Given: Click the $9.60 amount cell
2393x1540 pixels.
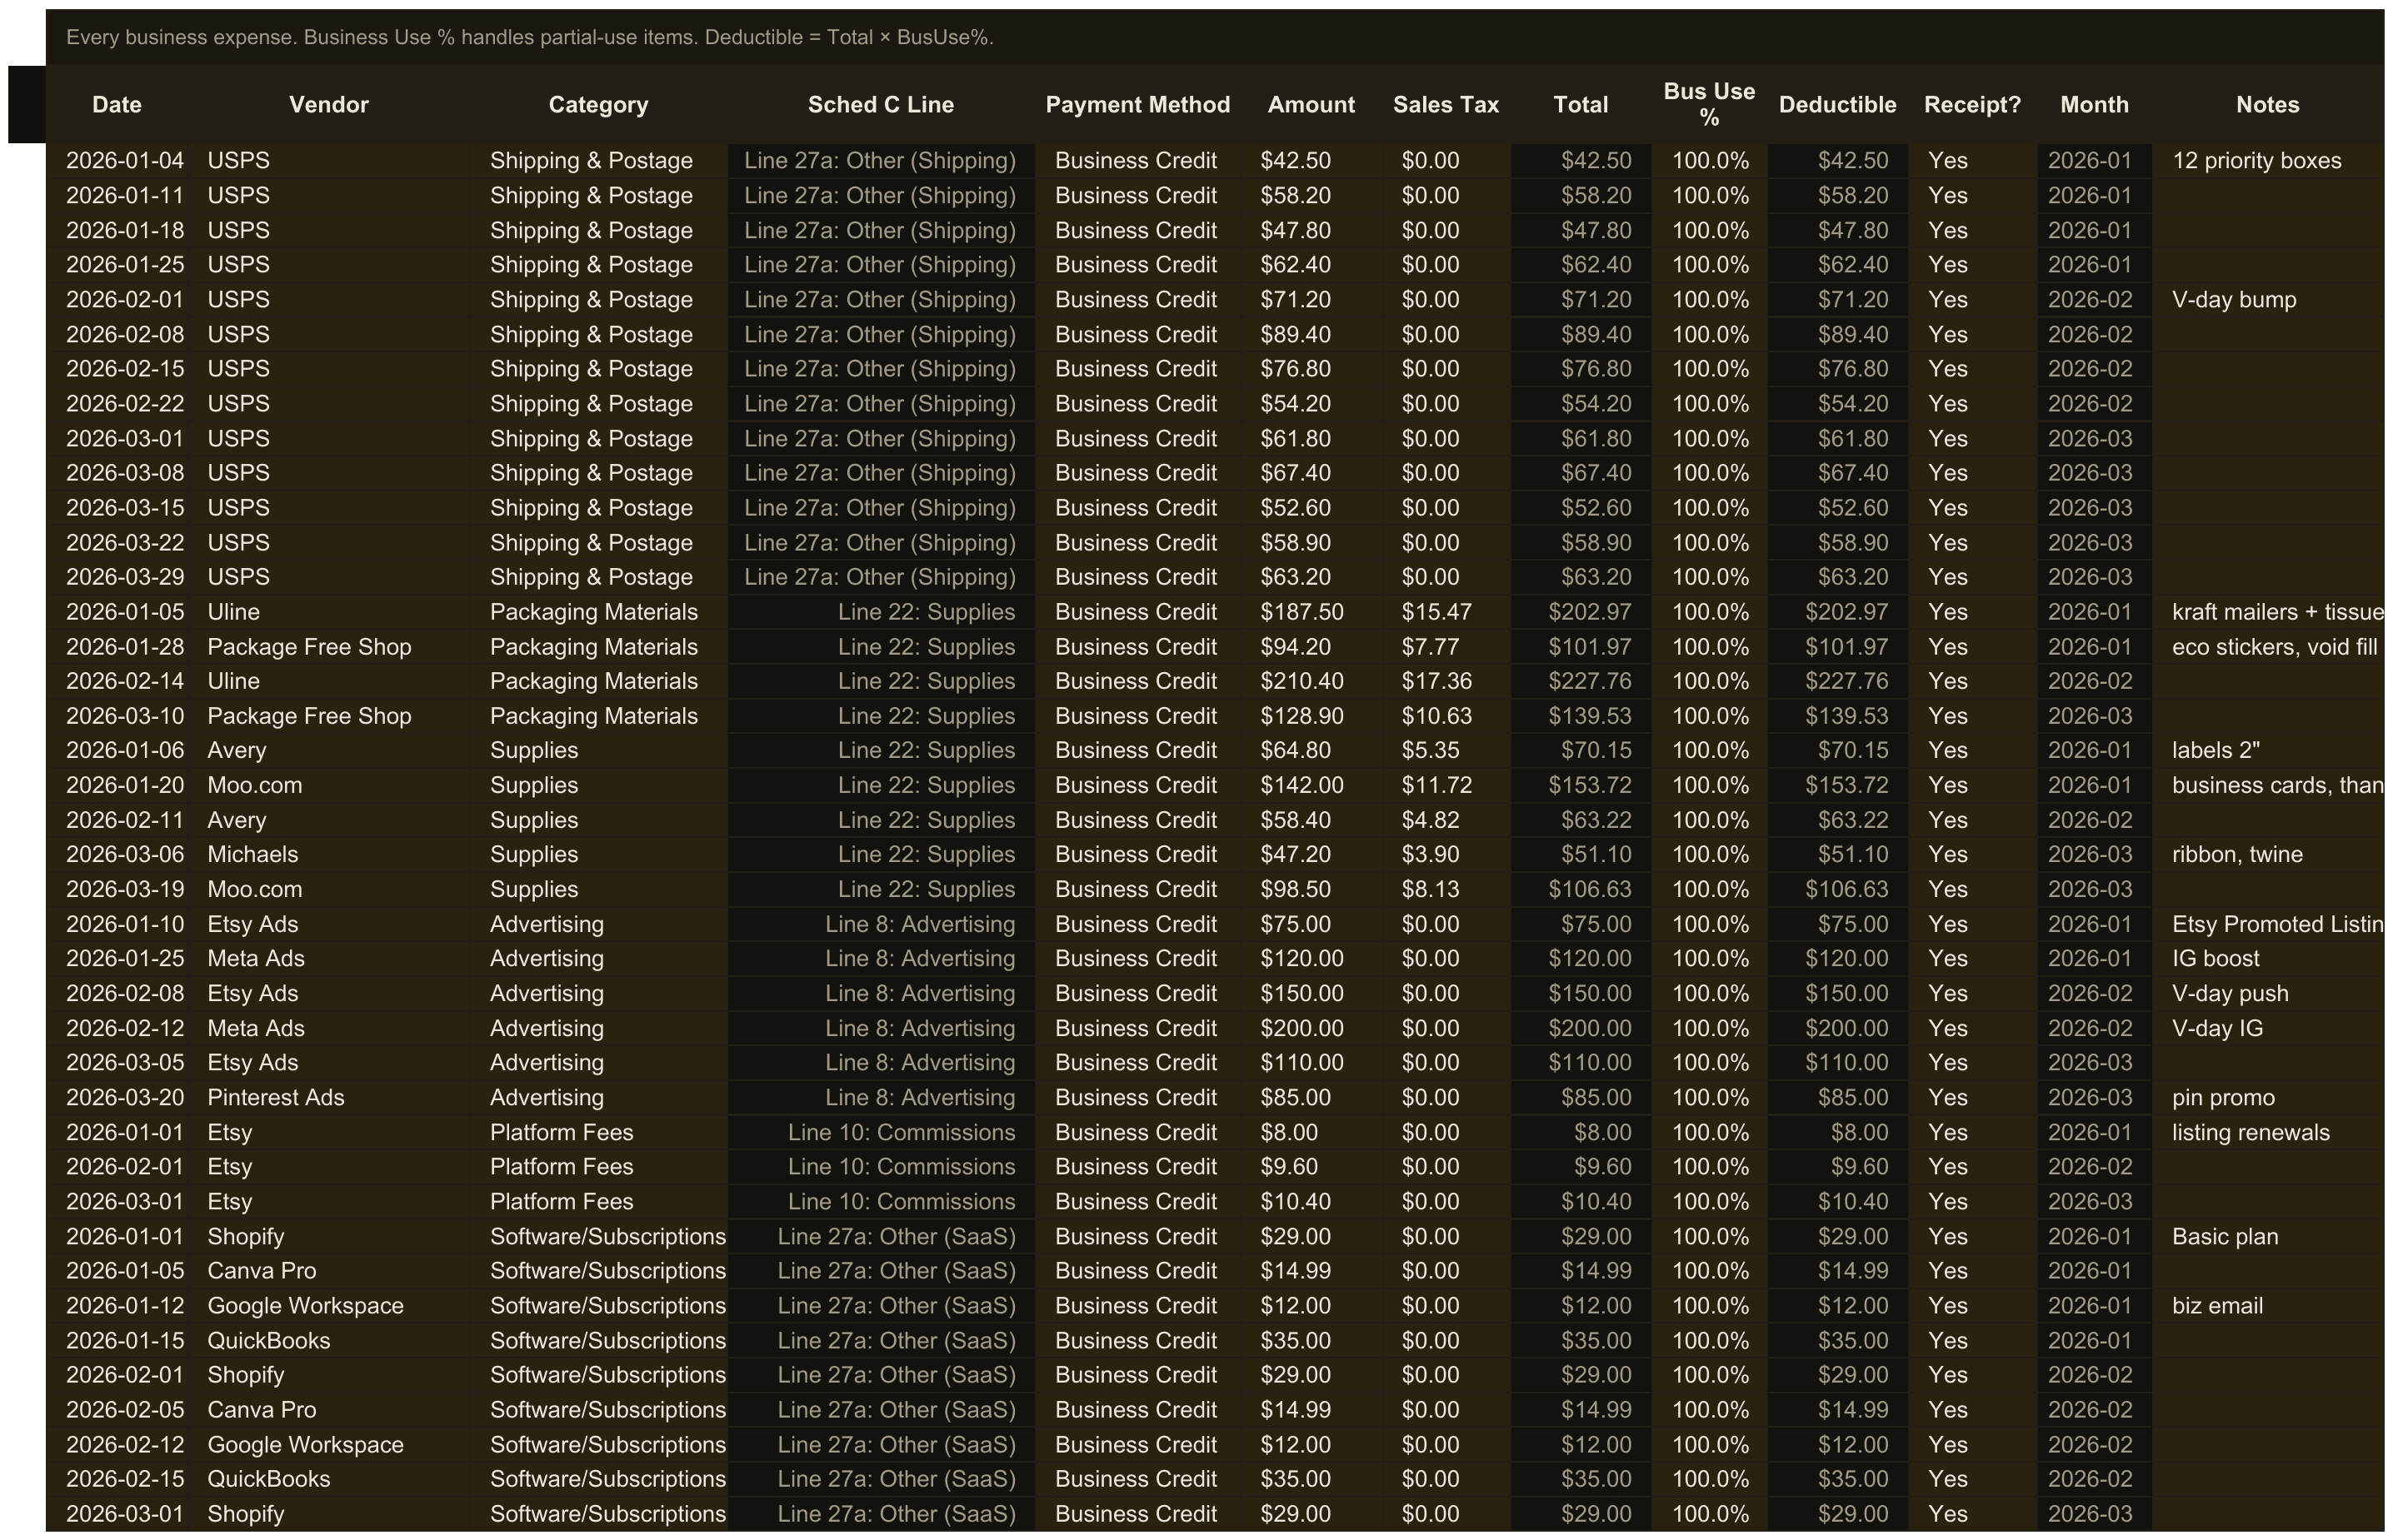Looking at the screenshot, I should click(x=1311, y=1166).
